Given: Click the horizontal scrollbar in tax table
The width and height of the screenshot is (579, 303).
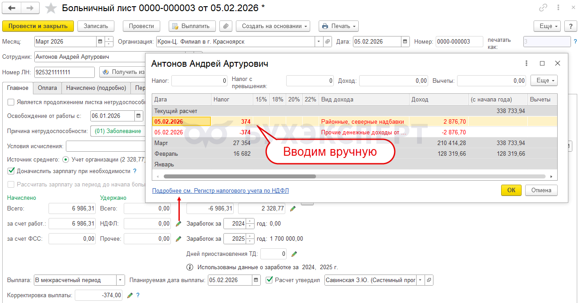Looking at the screenshot, I should click(239, 176).
